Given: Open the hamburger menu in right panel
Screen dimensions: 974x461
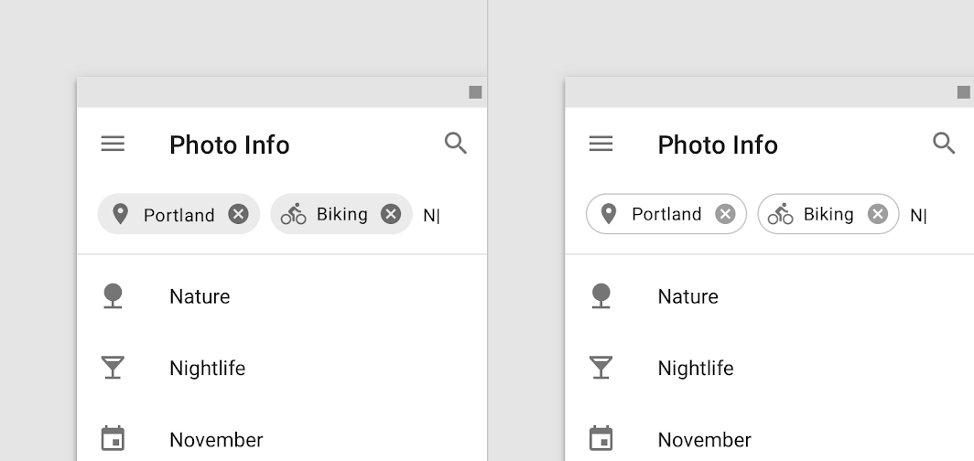Looking at the screenshot, I should (601, 144).
